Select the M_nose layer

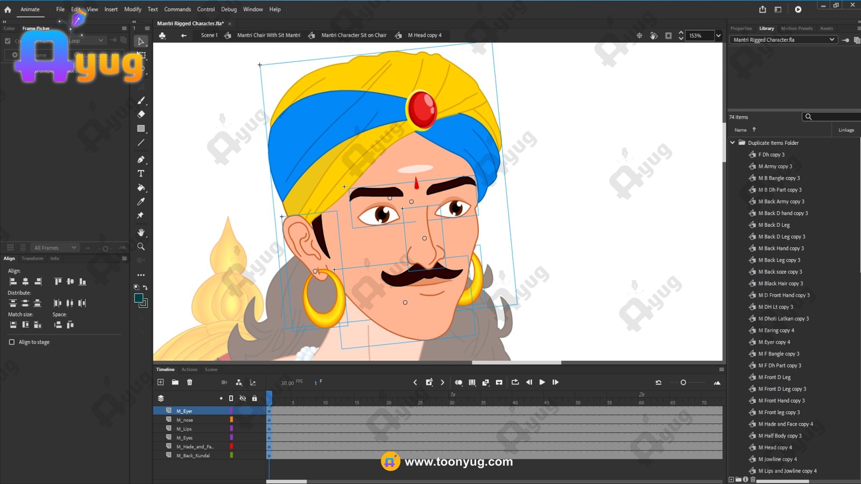click(x=185, y=420)
